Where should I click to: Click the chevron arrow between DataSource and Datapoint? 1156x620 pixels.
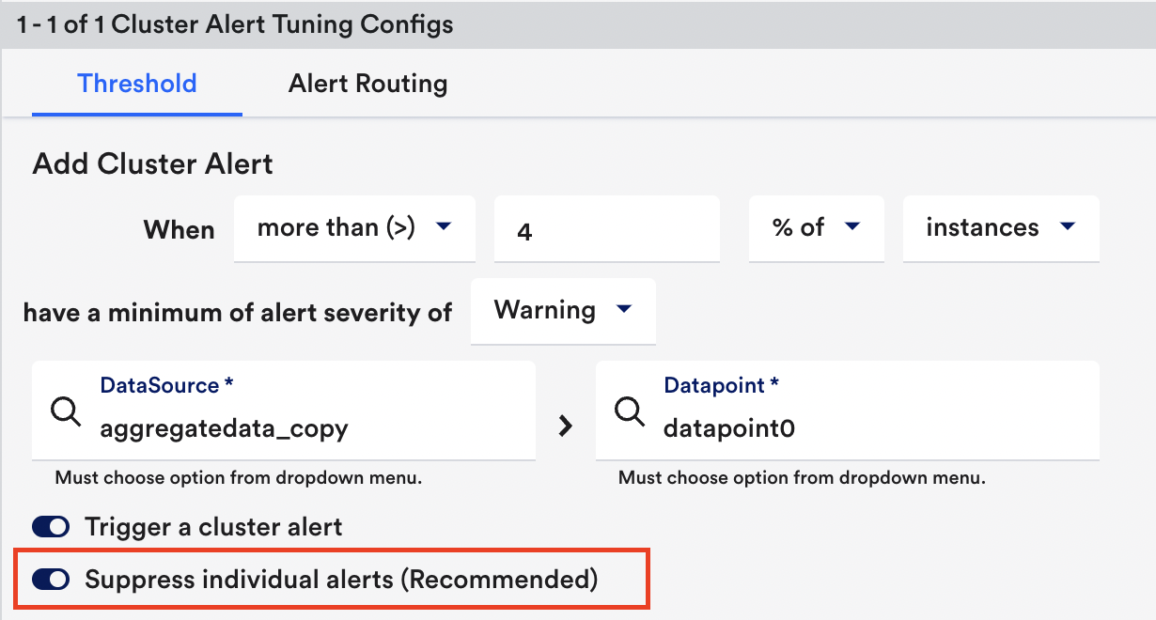(566, 426)
